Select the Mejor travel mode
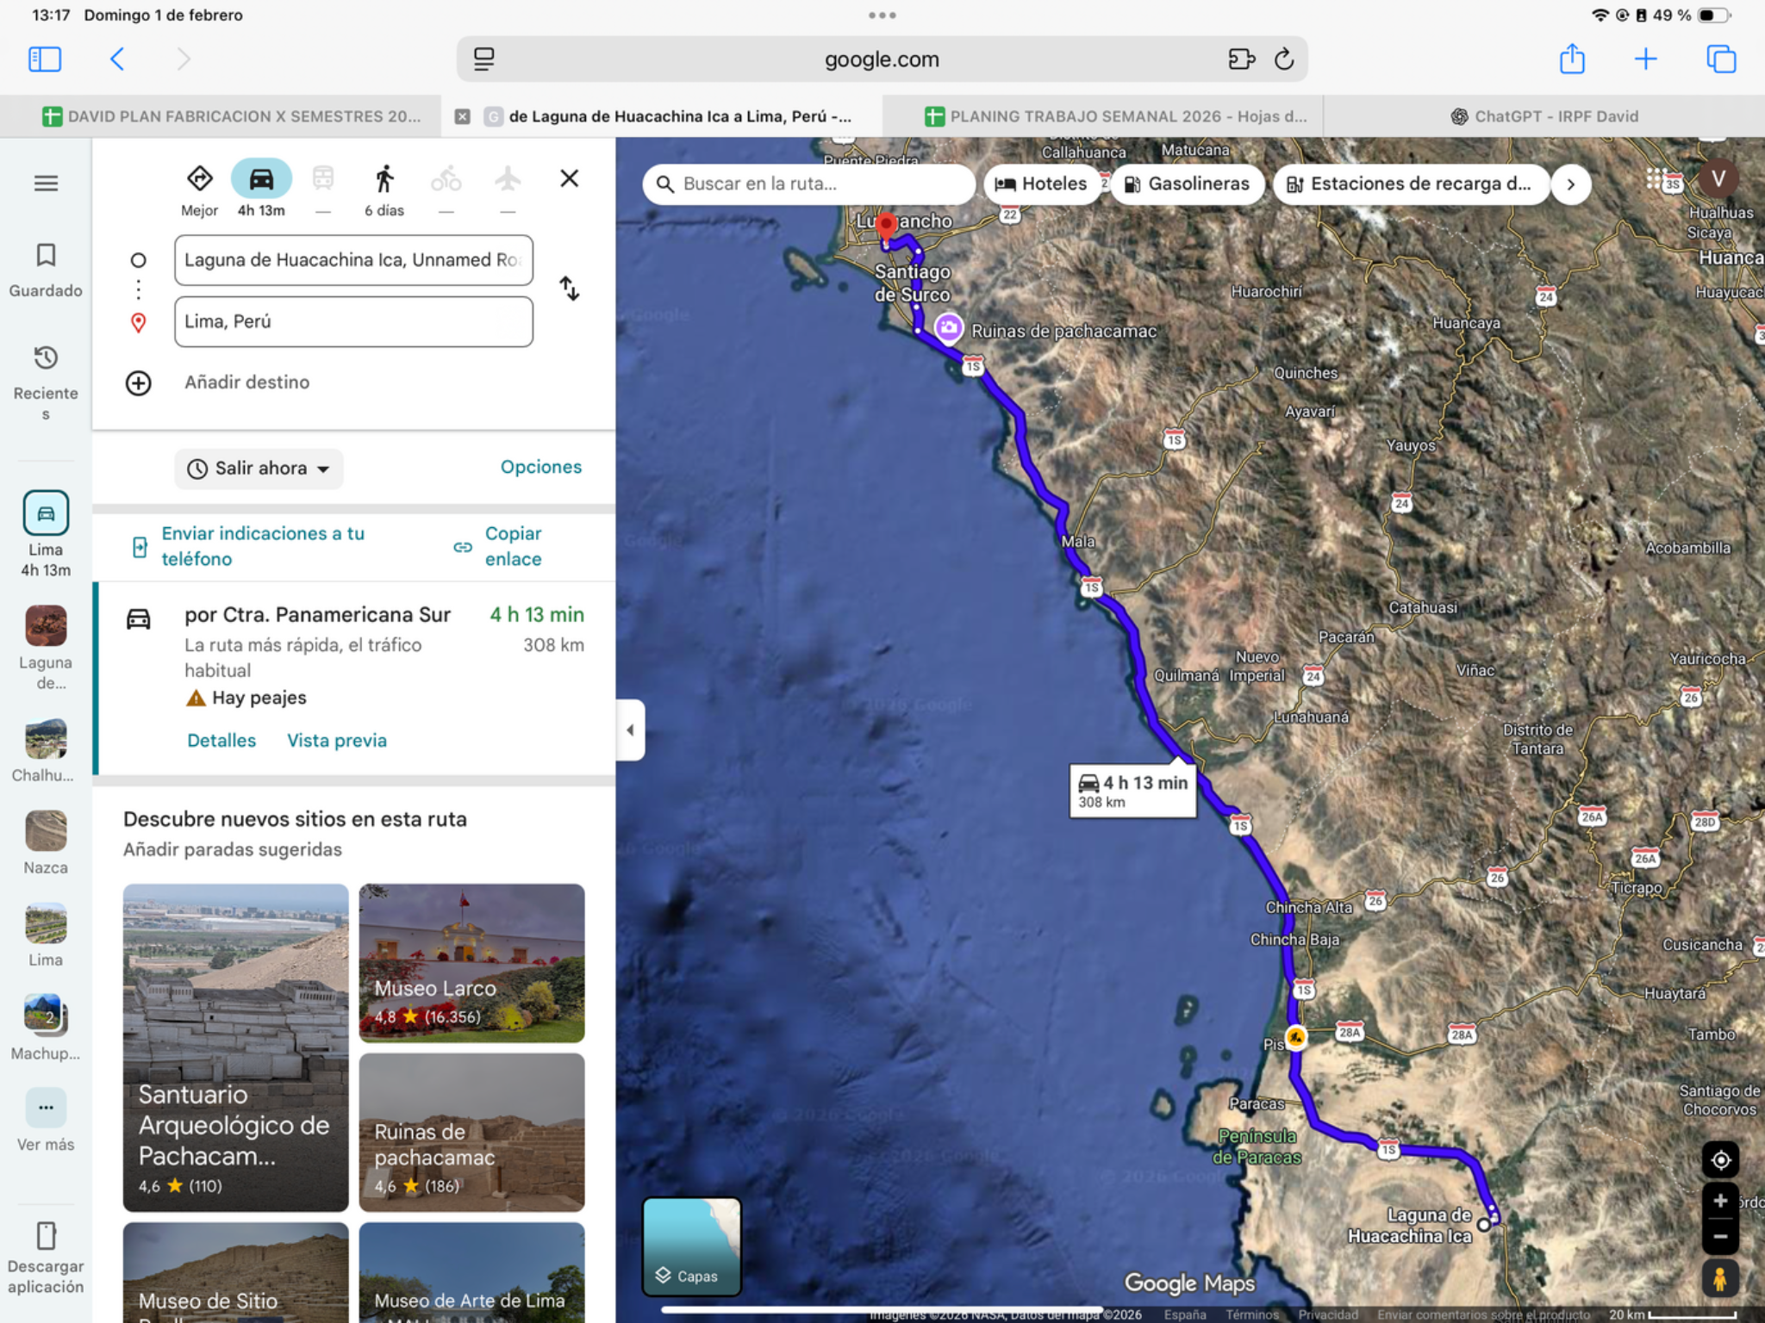The width and height of the screenshot is (1765, 1323). coord(200,189)
